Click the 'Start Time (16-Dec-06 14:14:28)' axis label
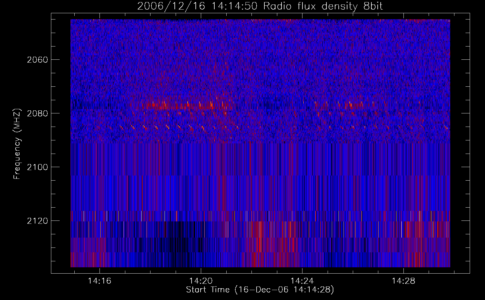485x300 pixels. coord(260,290)
